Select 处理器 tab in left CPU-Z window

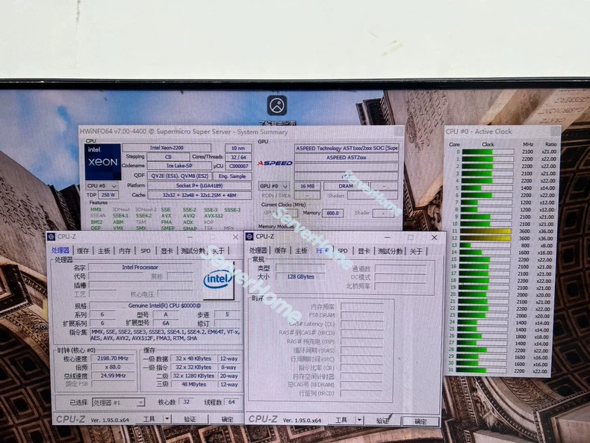[x=60, y=250]
